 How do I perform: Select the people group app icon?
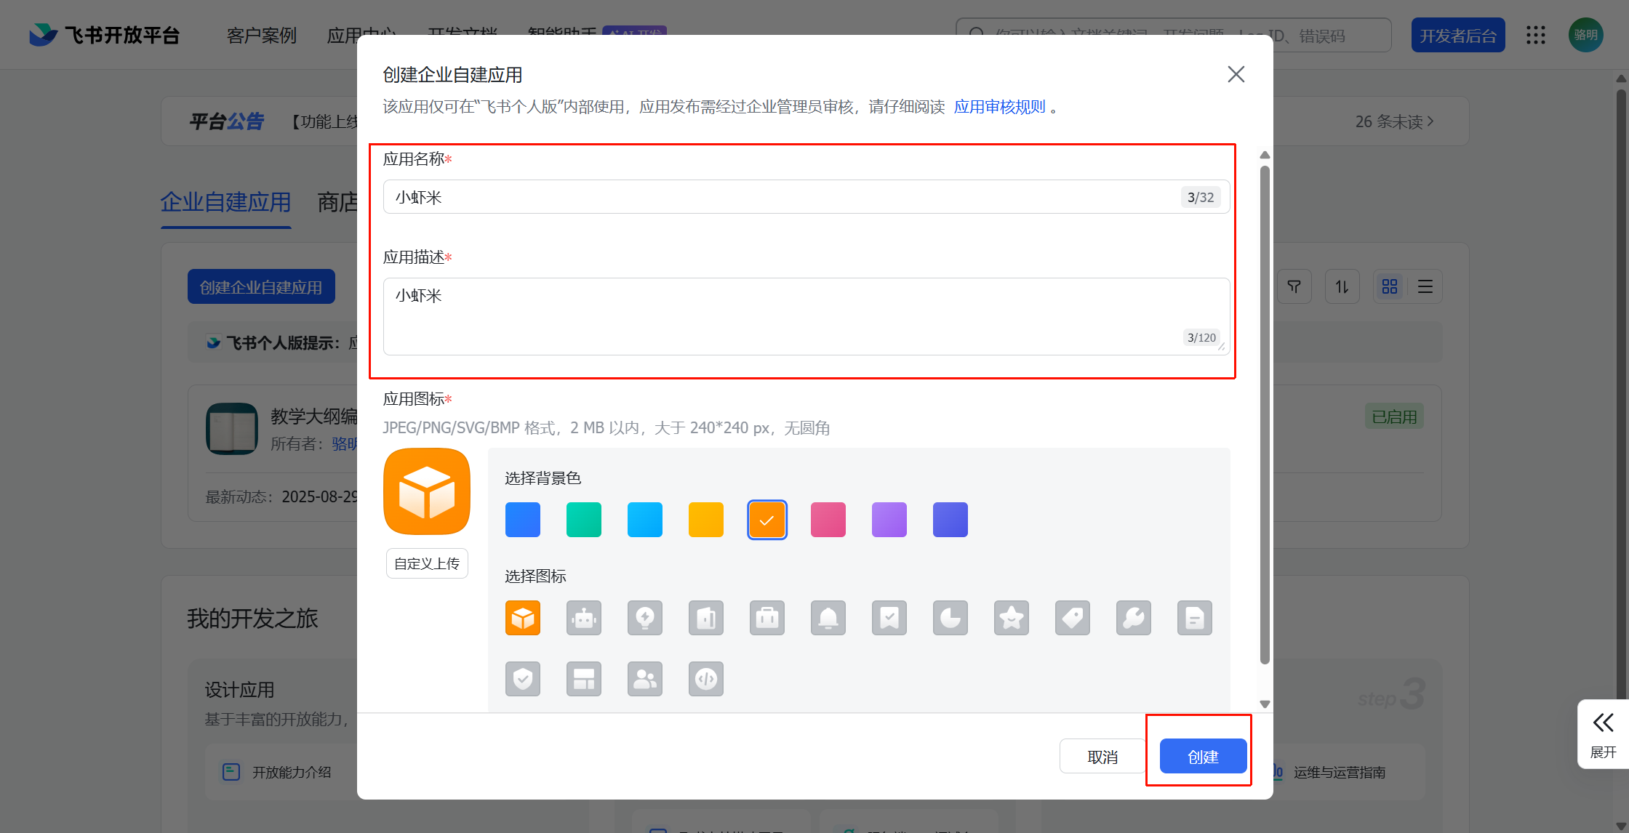[x=645, y=679]
